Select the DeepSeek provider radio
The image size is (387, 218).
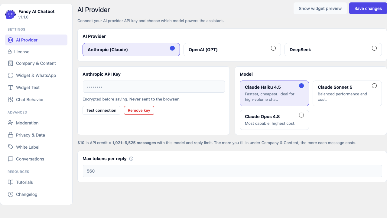tap(374, 48)
